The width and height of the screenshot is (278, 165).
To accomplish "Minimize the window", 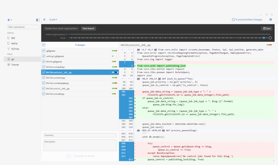I will 261,15.
